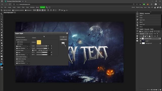Select the Pen tool
This screenshot has width=162, height=91.
tap(2, 51)
